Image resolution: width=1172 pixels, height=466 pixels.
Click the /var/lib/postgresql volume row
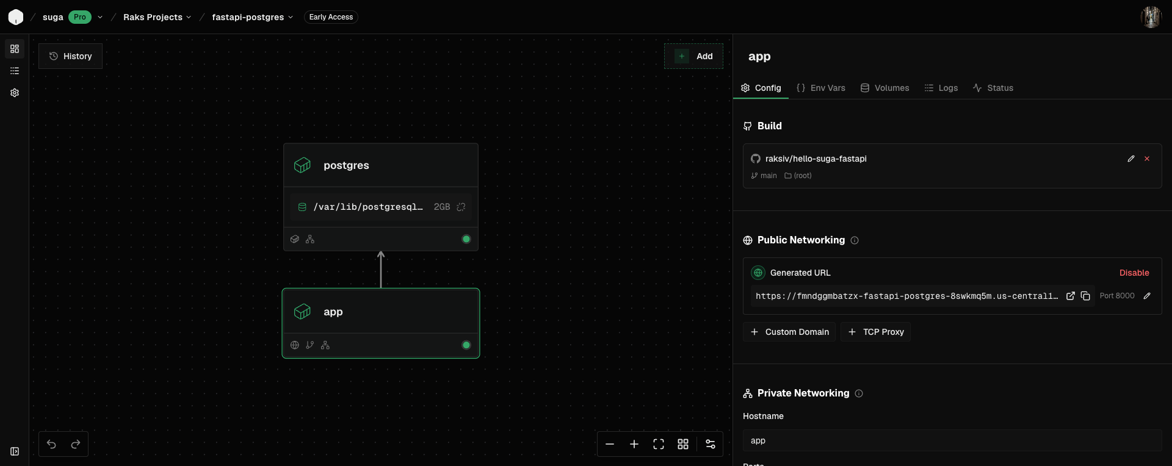point(381,207)
